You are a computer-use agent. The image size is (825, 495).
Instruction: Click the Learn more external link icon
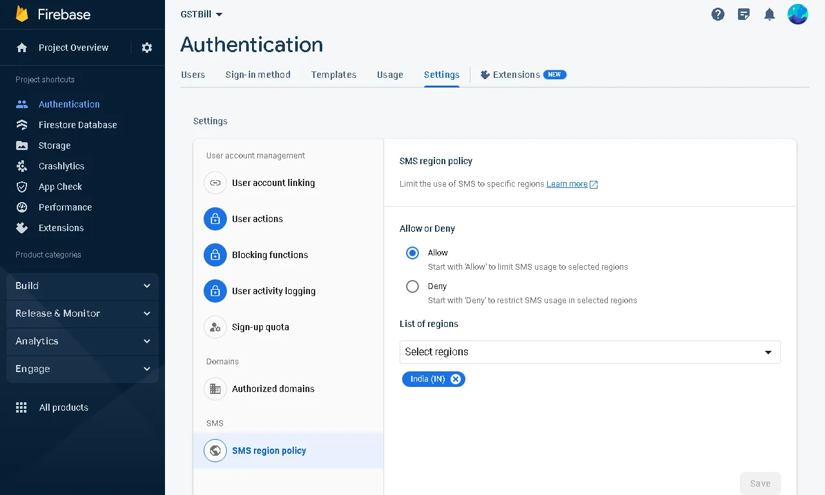tap(594, 185)
